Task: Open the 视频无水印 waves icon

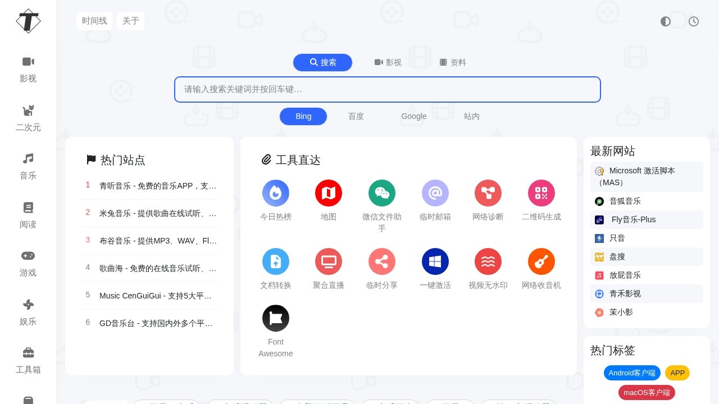Action: pyautogui.click(x=488, y=261)
